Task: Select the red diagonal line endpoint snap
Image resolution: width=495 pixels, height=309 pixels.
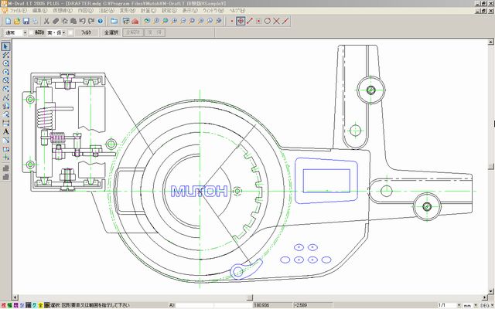Action: [250, 21]
